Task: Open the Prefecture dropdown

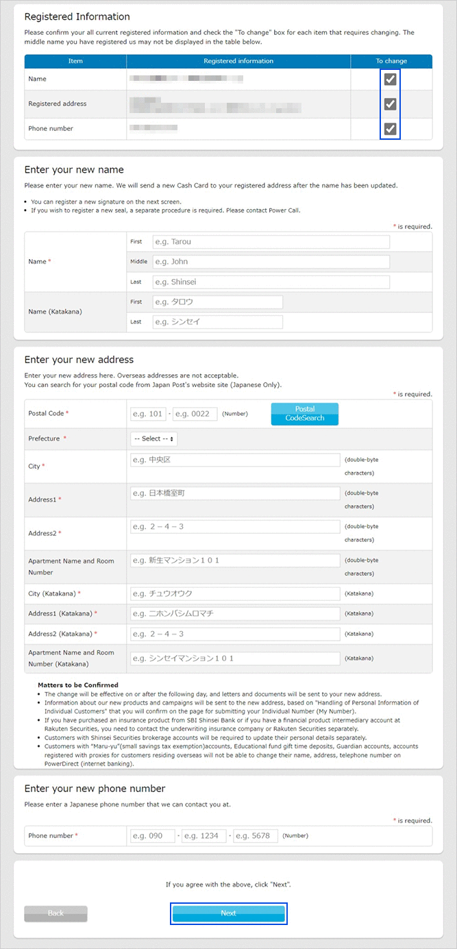Action: (x=153, y=439)
